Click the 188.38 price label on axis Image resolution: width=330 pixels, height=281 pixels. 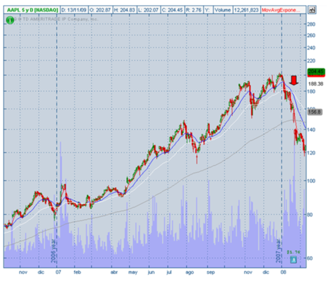[316, 84]
